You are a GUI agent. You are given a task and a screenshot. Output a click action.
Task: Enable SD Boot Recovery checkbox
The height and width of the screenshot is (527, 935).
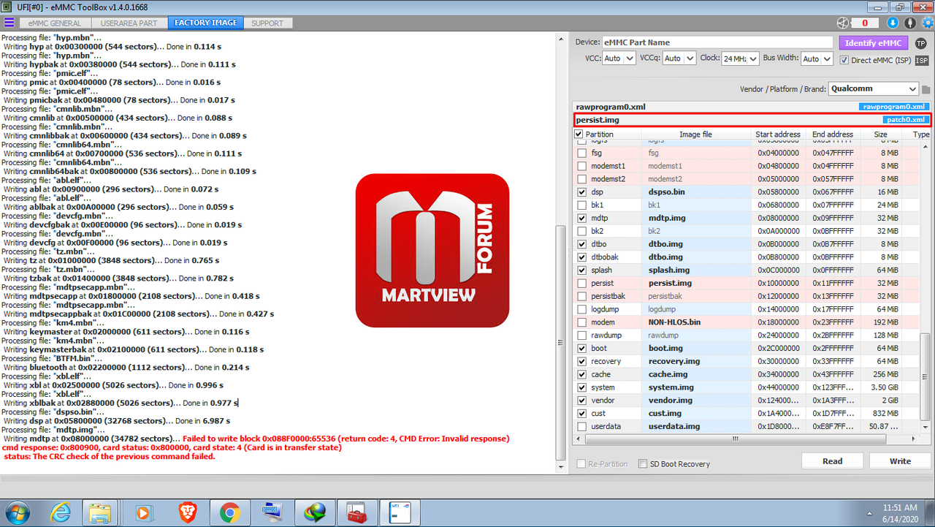(643, 463)
